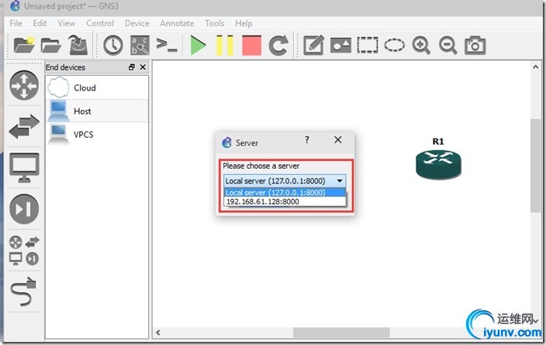This screenshot has height=345, width=546.
Task: Open the Annotate menu
Action: (x=177, y=23)
